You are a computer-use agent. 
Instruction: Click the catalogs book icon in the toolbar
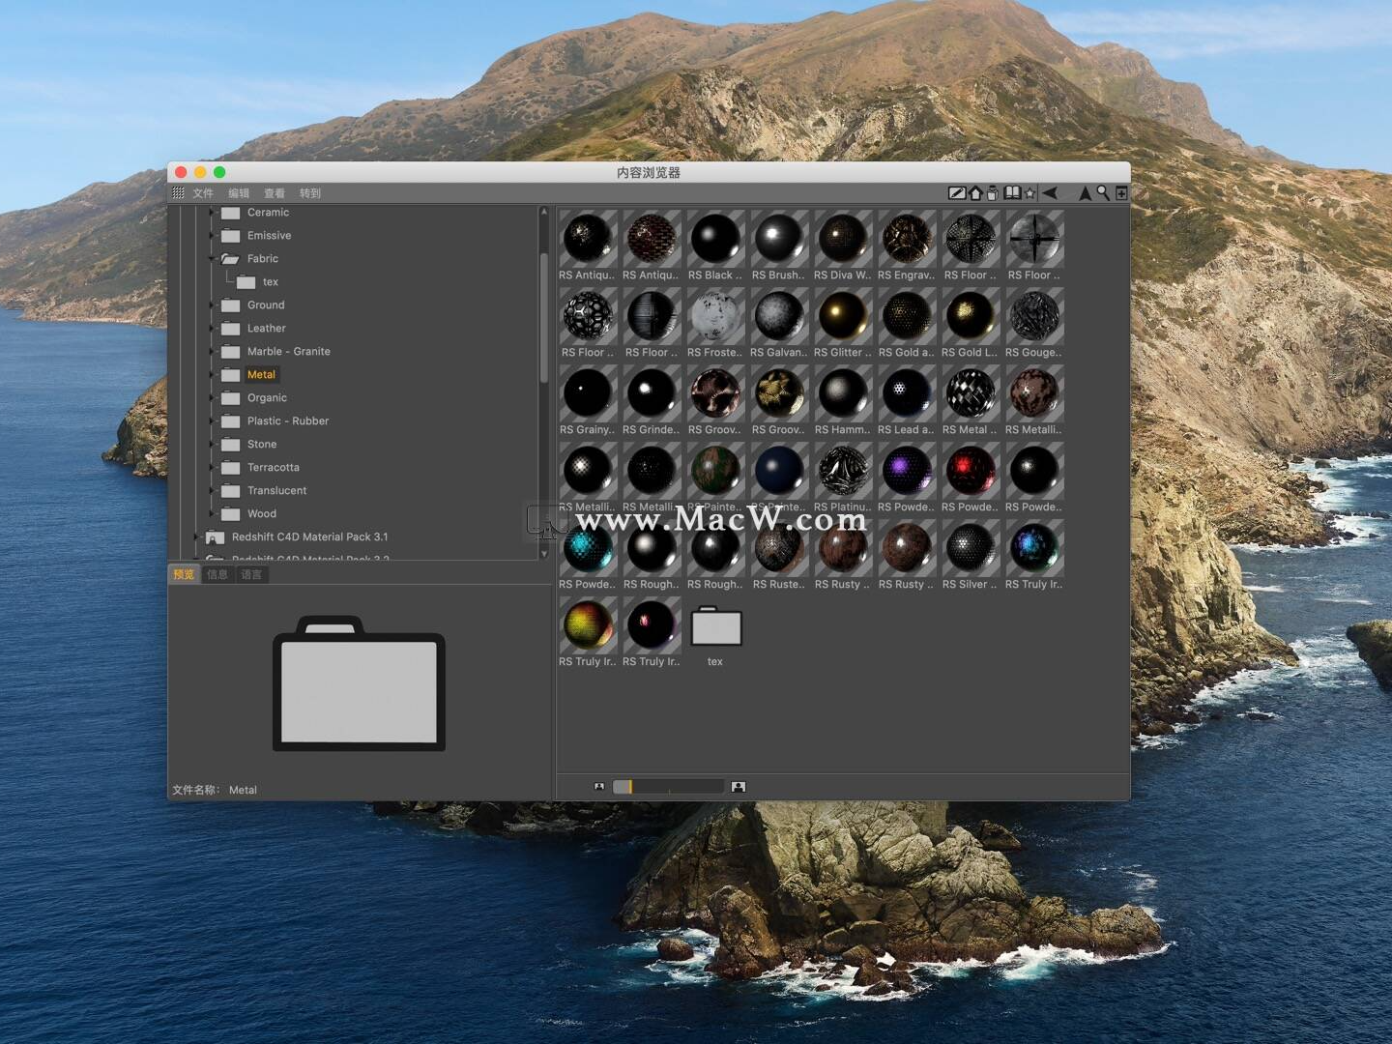(x=1011, y=192)
